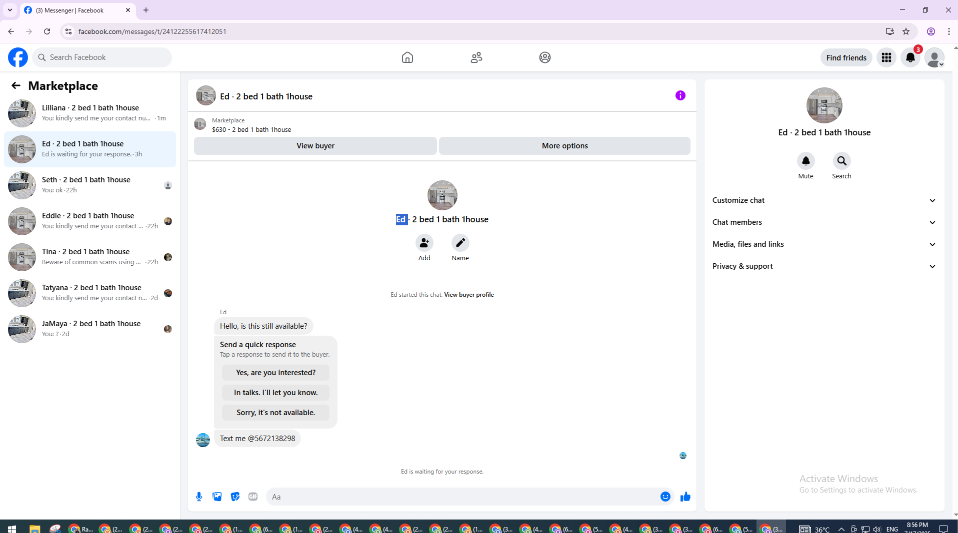The height and width of the screenshot is (533, 958).
Task: Open the Facebook menu grid icon
Action: click(886, 57)
